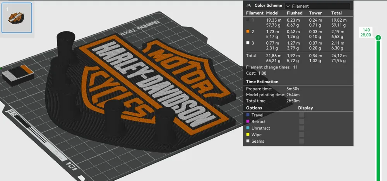Screen dimensions: 387x181
Task: Click the black filament 1 color swatch
Action: pos(248,20)
